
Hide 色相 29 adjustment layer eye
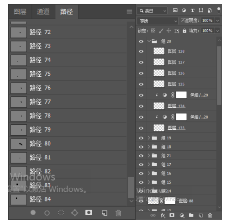tap(141, 95)
